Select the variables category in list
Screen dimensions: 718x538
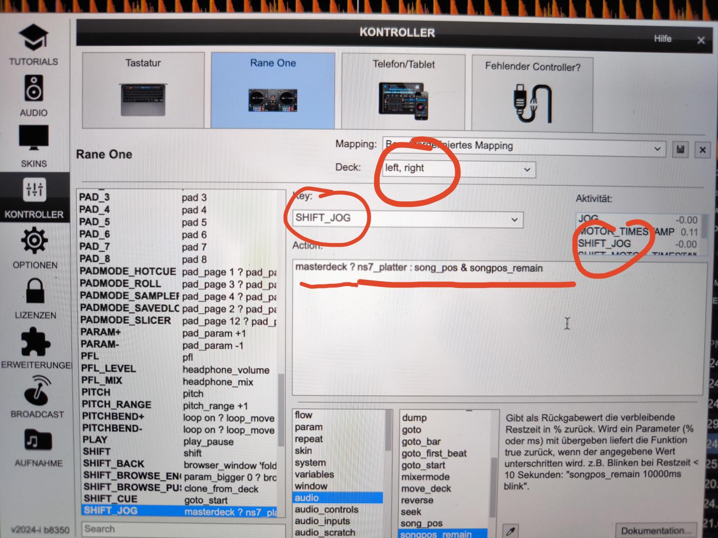[x=338, y=474]
